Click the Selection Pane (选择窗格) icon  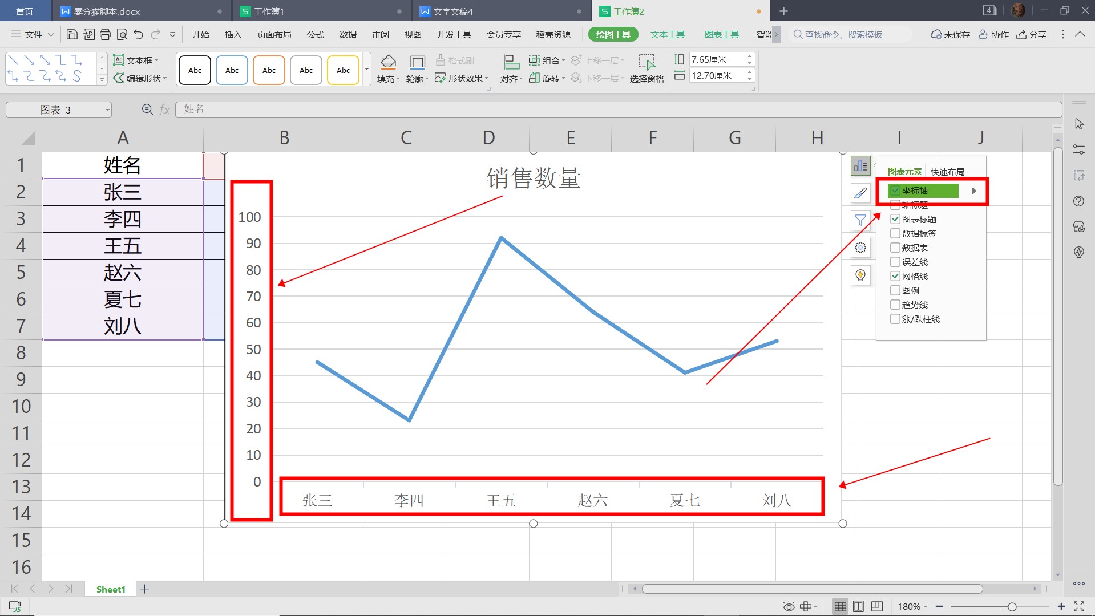tap(647, 62)
